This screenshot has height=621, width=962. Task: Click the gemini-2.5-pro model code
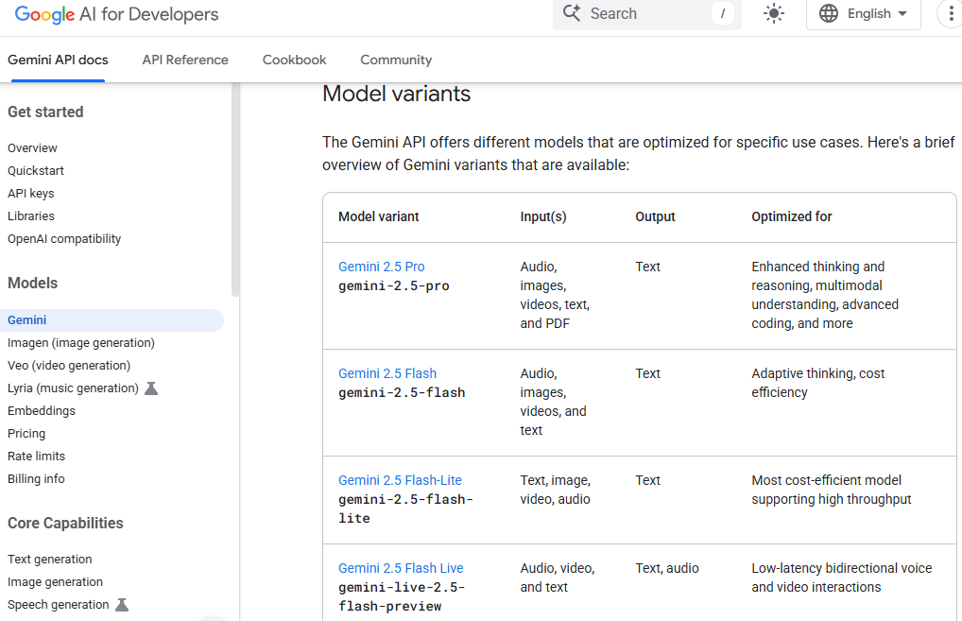tap(394, 286)
